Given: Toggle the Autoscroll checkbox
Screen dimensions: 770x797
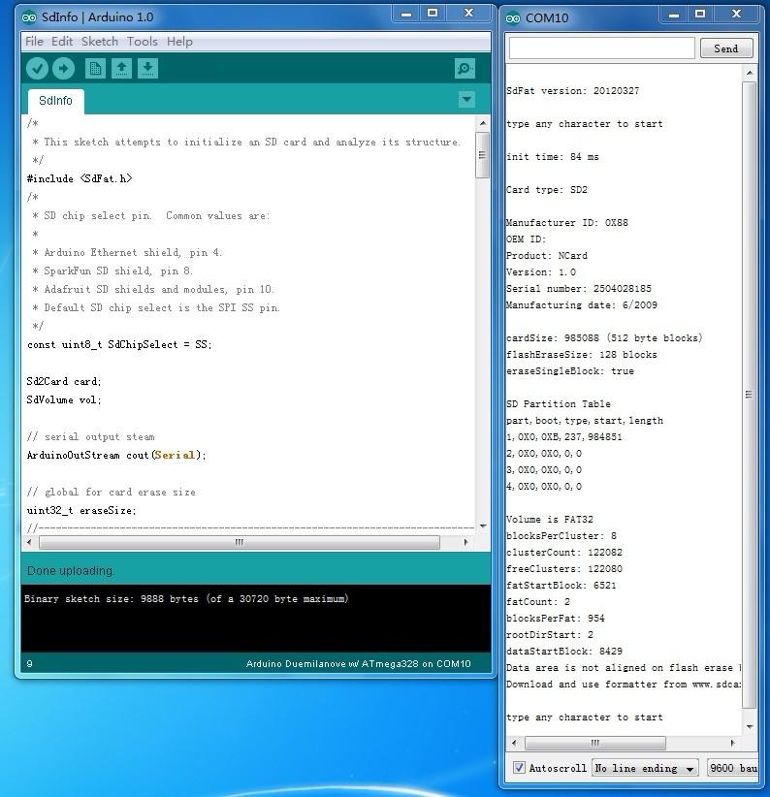Looking at the screenshot, I should pos(519,768).
